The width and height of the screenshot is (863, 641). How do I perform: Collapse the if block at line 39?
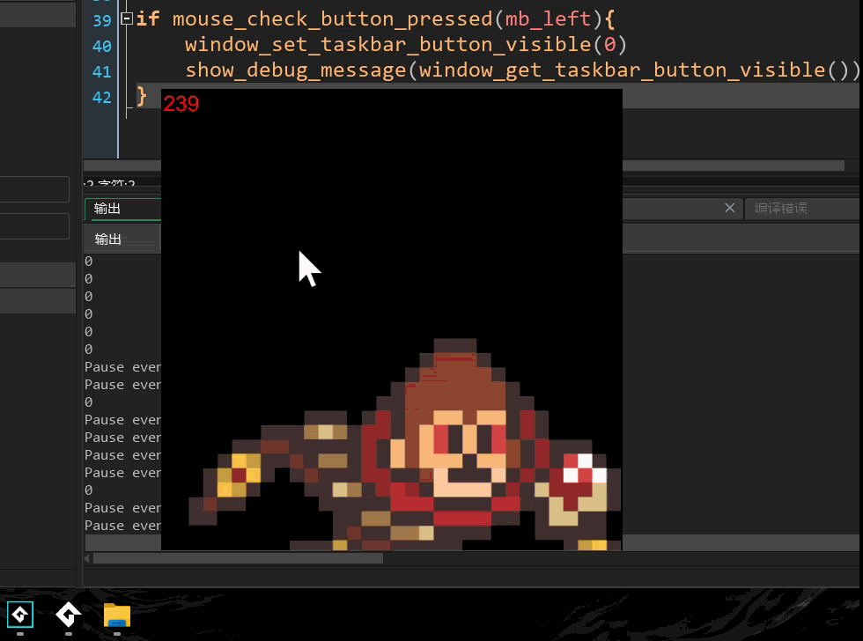127,18
